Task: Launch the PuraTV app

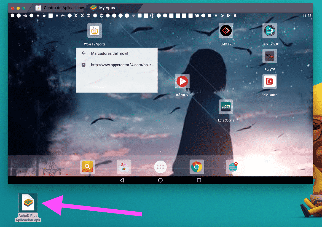Action: tap(270, 56)
